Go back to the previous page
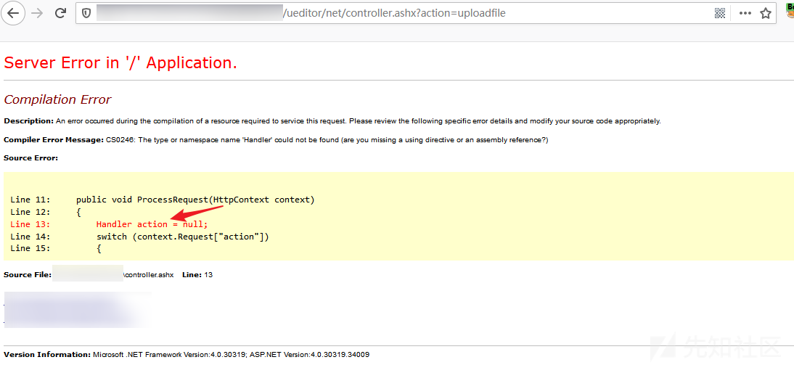The width and height of the screenshot is (794, 365). pos(12,13)
